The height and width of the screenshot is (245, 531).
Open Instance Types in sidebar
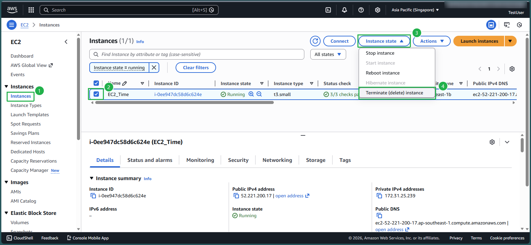pos(26,105)
